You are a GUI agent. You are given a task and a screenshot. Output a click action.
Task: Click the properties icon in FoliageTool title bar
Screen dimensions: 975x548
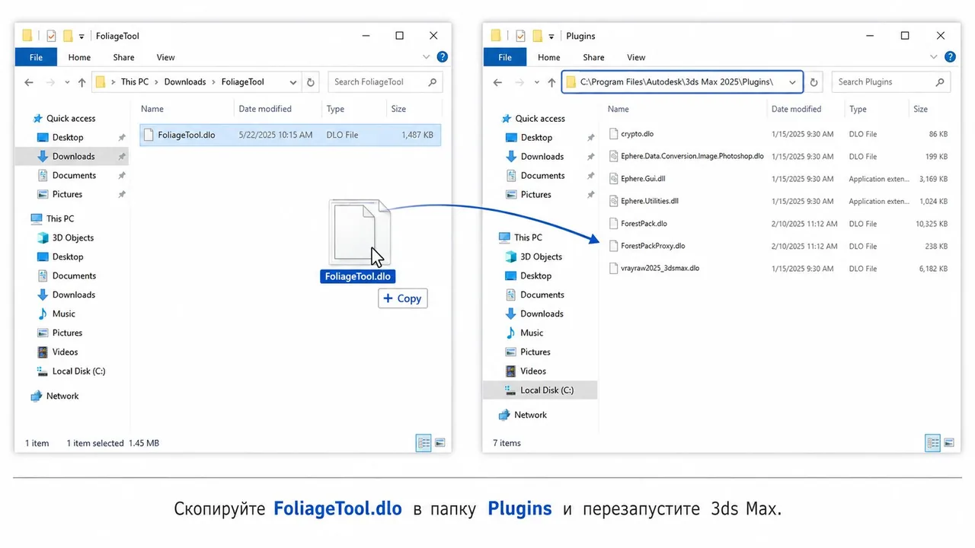tap(52, 36)
